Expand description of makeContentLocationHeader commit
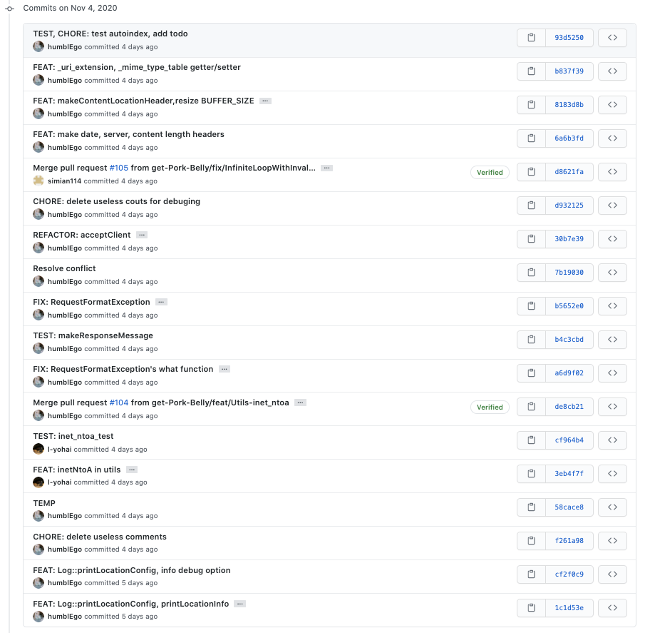The image size is (650, 633). [265, 101]
